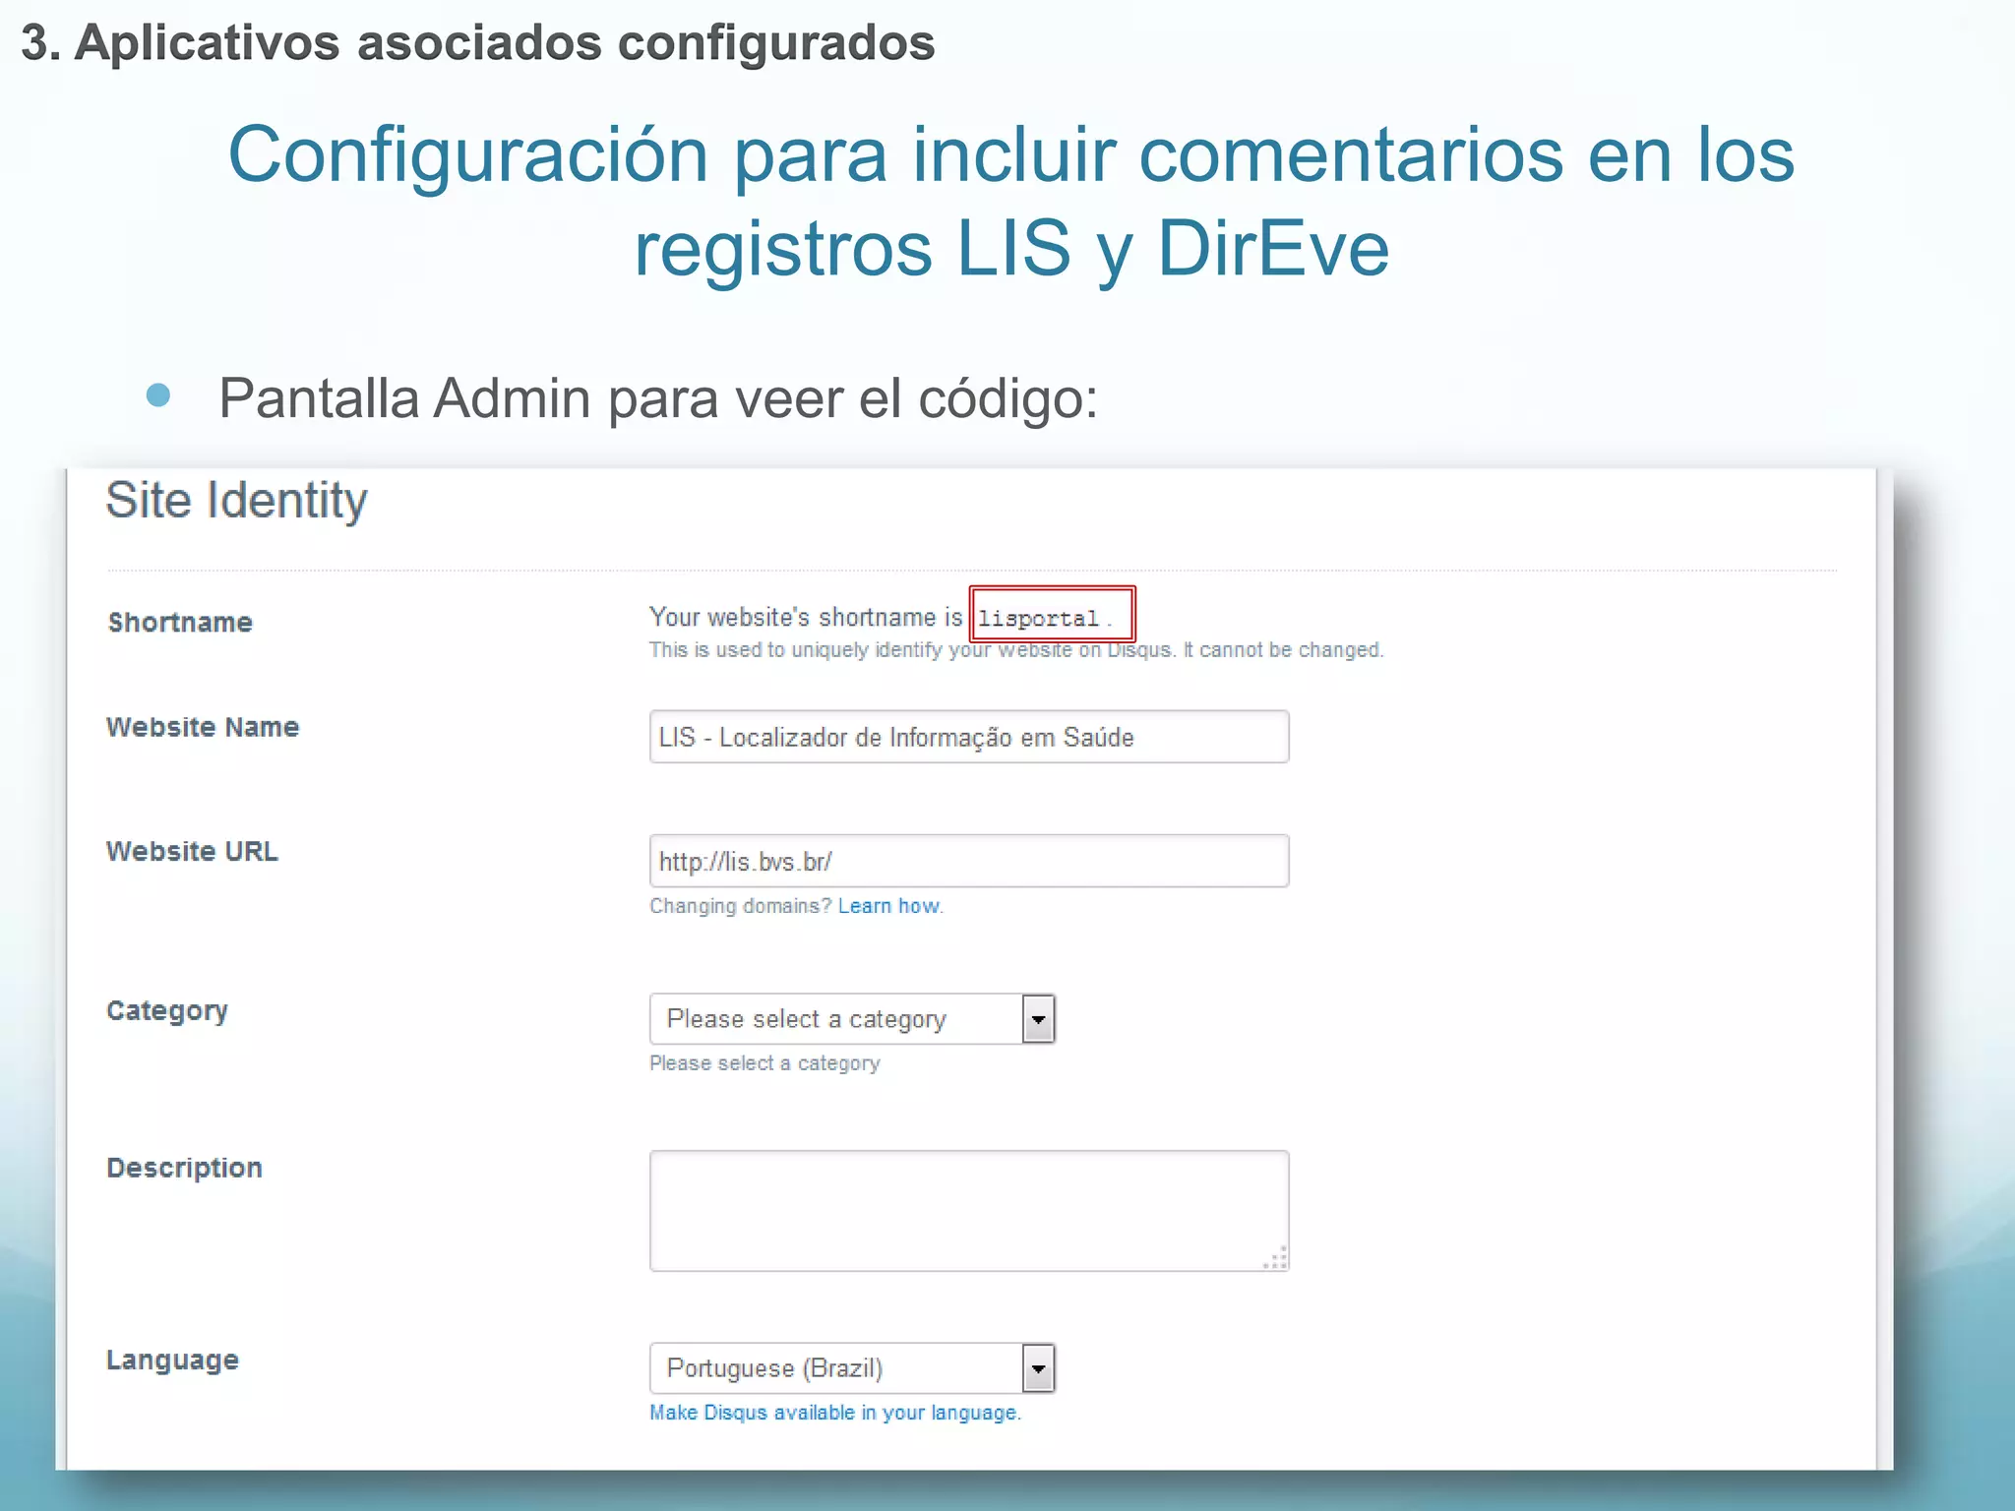Select the 'lisportal' shortname text

(x=1038, y=619)
